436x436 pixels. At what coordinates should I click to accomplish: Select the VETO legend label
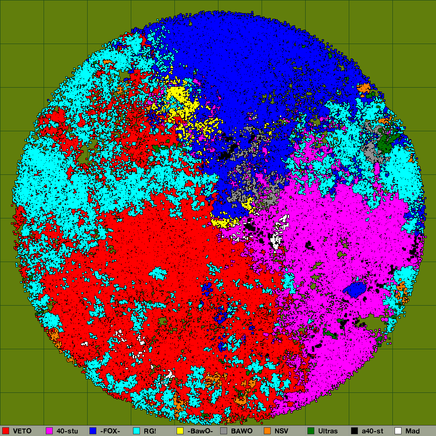pyautogui.click(x=22, y=431)
